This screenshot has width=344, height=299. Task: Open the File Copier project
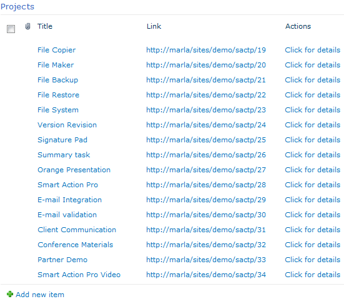(x=56, y=50)
